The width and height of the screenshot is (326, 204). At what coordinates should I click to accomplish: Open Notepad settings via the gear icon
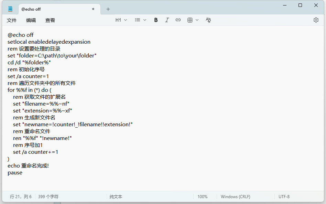coord(316,20)
